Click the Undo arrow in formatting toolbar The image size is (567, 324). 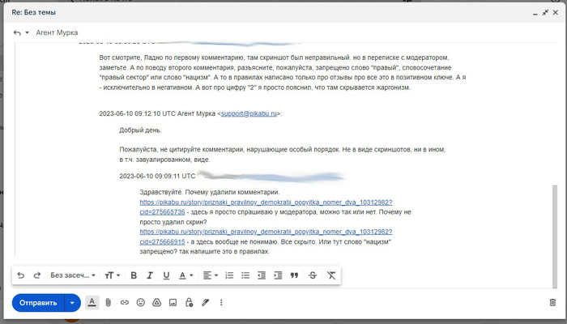21,275
